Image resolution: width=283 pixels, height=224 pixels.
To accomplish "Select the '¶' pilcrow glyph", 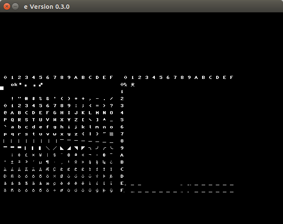I will point(48,162).
